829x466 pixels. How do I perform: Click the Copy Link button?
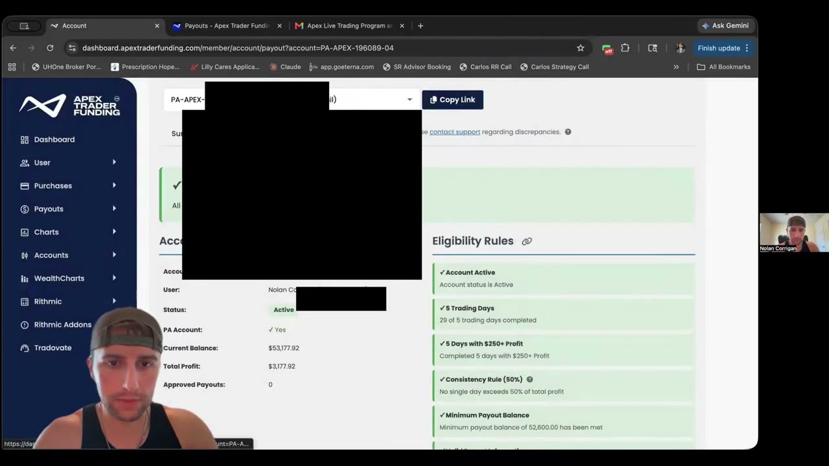pos(453,100)
